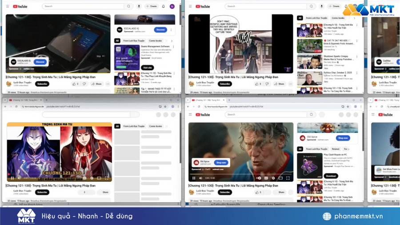This screenshot has width=400, height=225.
Task: Open notifications bell in Escalade ad window
Action: coord(163,6)
